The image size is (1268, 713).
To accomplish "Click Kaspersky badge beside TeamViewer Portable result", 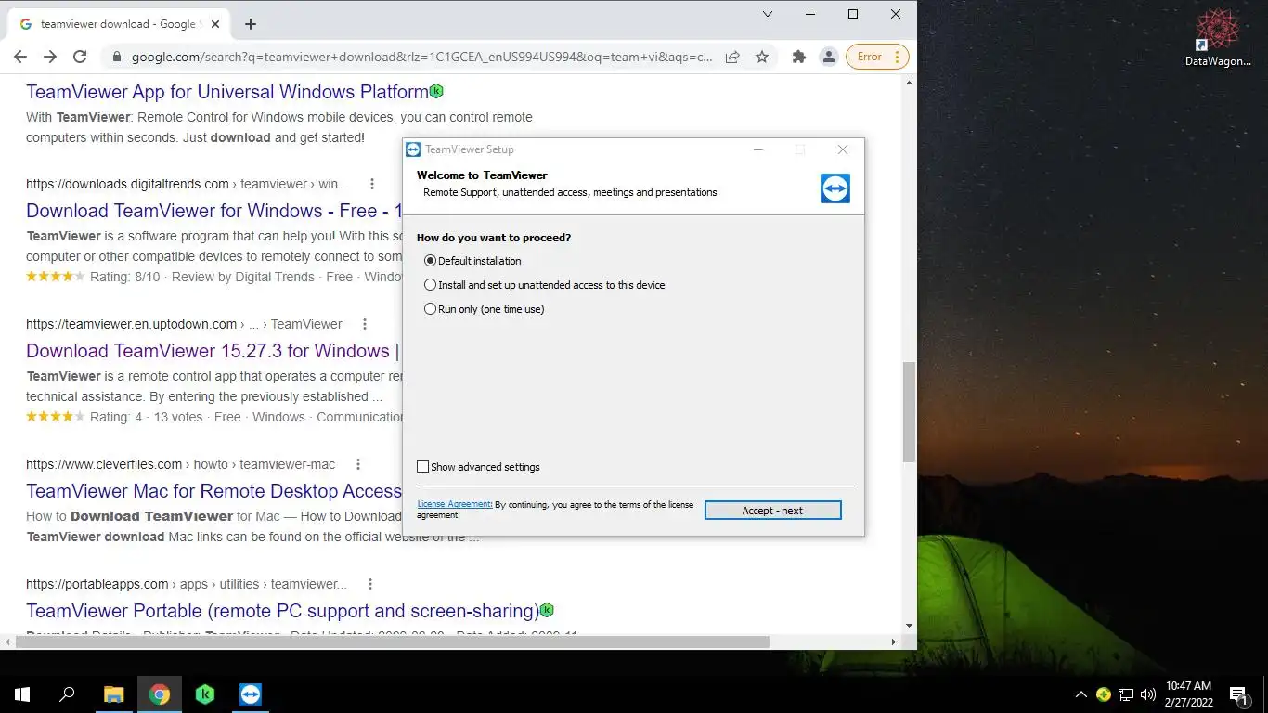I will (547, 610).
